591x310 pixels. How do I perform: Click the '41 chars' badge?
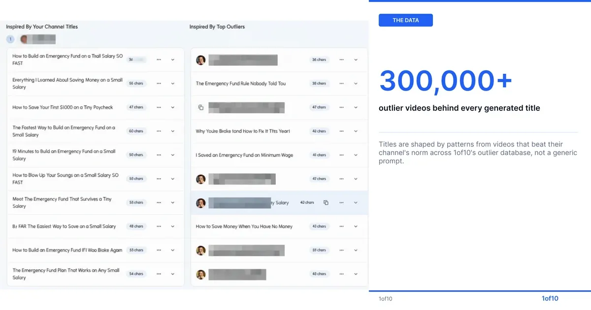pyautogui.click(x=319, y=155)
